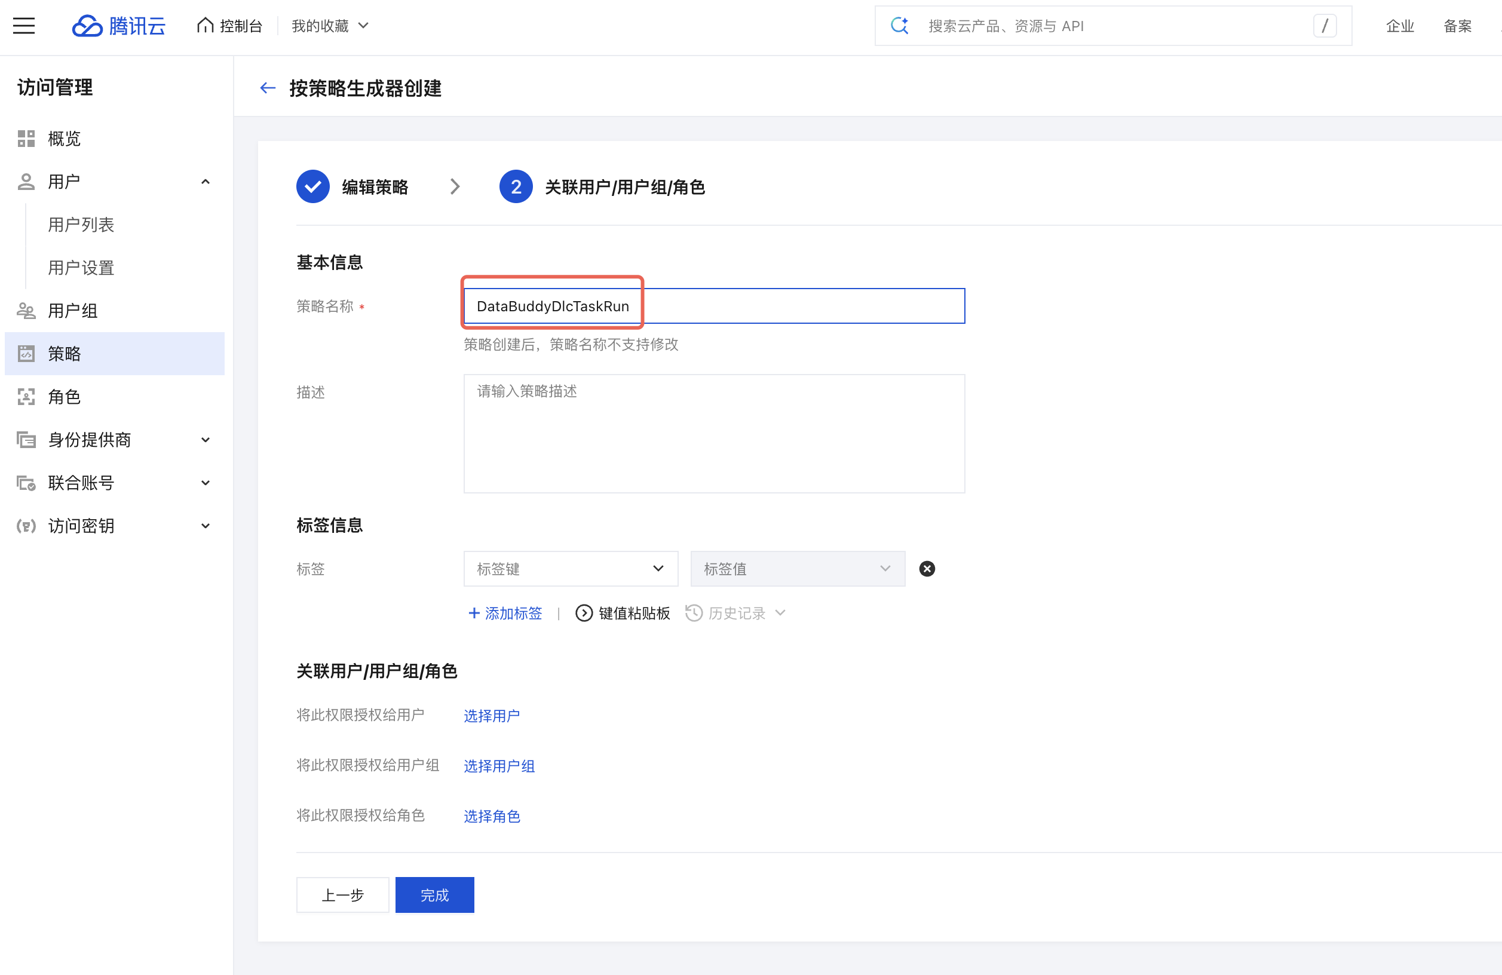
Task: Click the chevron between wizard steps
Action: point(455,187)
